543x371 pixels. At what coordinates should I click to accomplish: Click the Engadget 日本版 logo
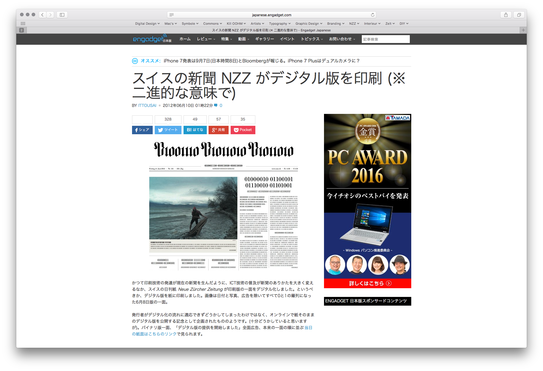point(152,39)
